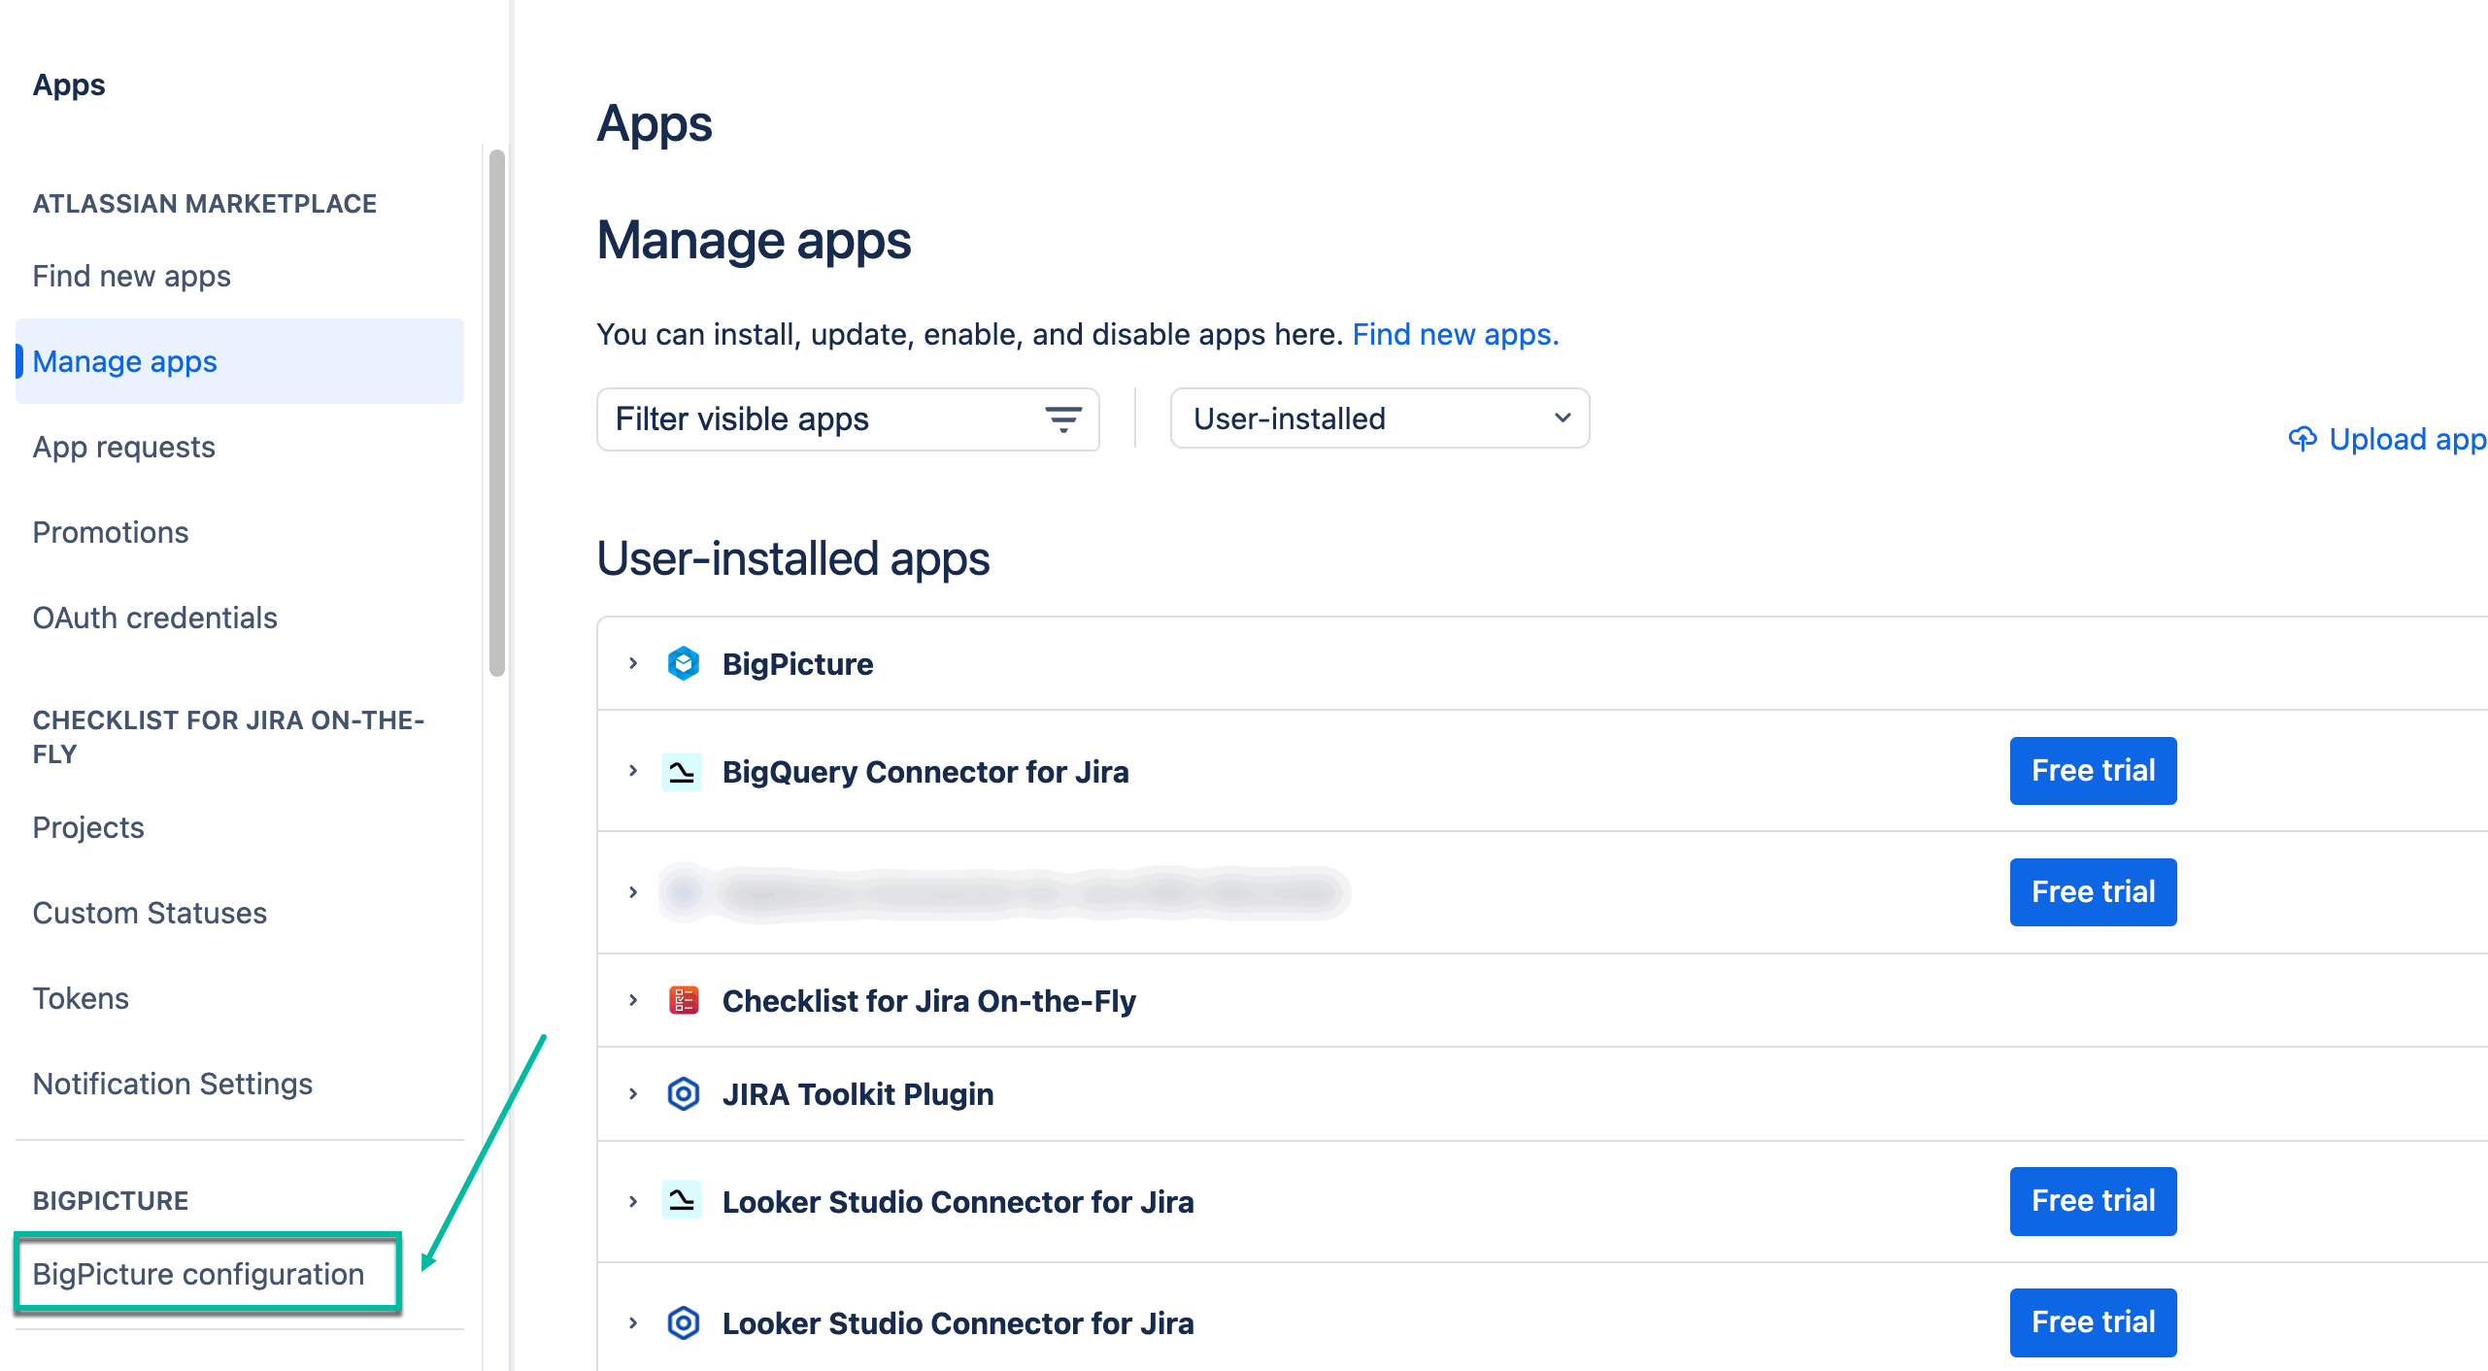Click the Checklist for Jira On-the-Fly icon
The width and height of the screenshot is (2488, 1371).
pyautogui.click(x=684, y=1000)
